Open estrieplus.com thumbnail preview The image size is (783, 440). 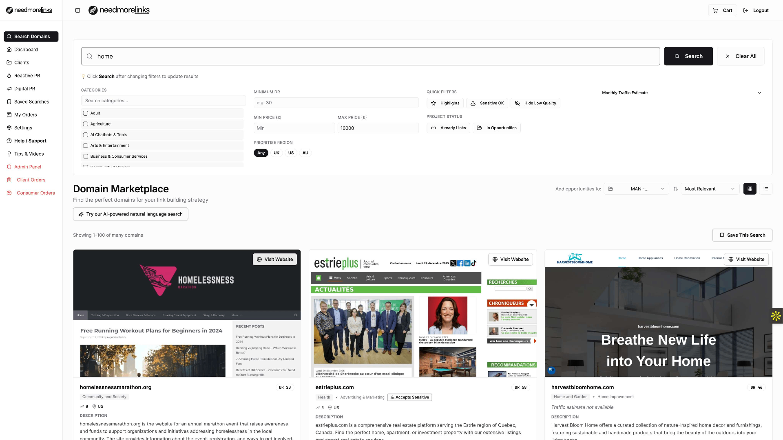click(423, 314)
